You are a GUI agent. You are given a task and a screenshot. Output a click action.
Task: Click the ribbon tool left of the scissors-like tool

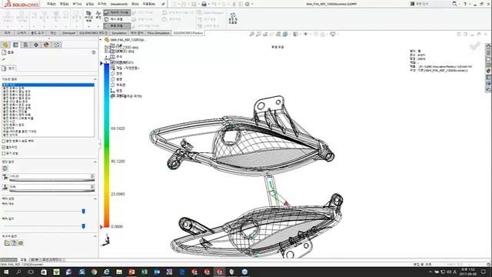coord(89,15)
